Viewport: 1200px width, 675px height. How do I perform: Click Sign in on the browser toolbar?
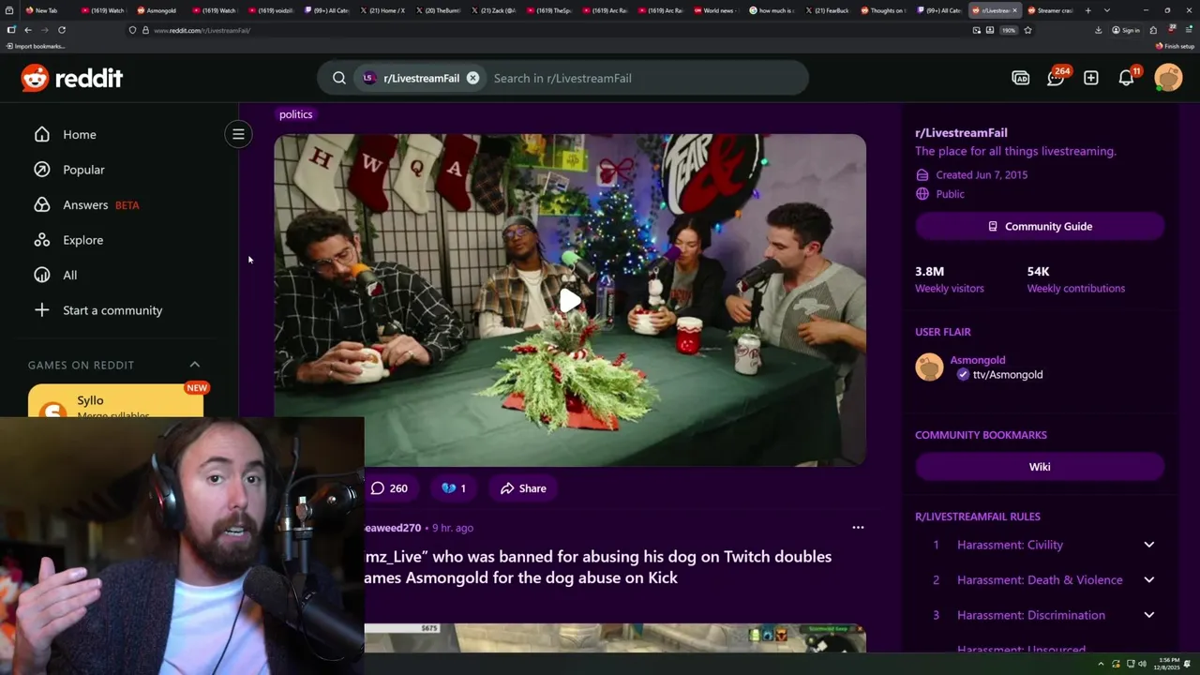[x=1126, y=30]
